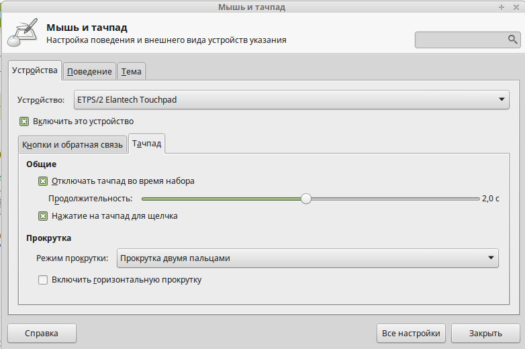Click the mouse and touchpad header icon
Viewport: 525px width, 349px height.
22,34
